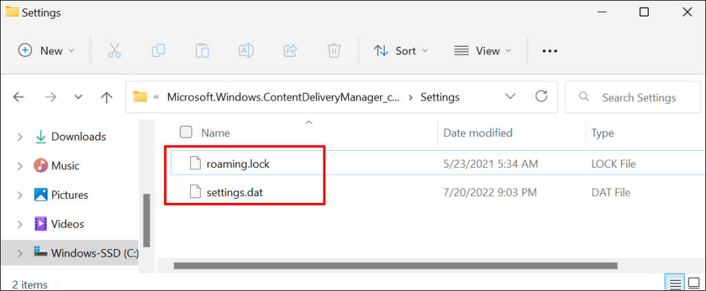706x291 pixels.
Task: Open the Sort options dropdown
Action: coord(401,50)
